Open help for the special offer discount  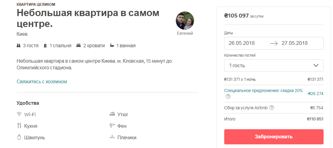point(228,97)
